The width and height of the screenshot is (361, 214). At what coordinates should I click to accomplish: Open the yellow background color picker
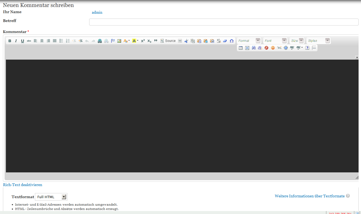coord(135,41)
